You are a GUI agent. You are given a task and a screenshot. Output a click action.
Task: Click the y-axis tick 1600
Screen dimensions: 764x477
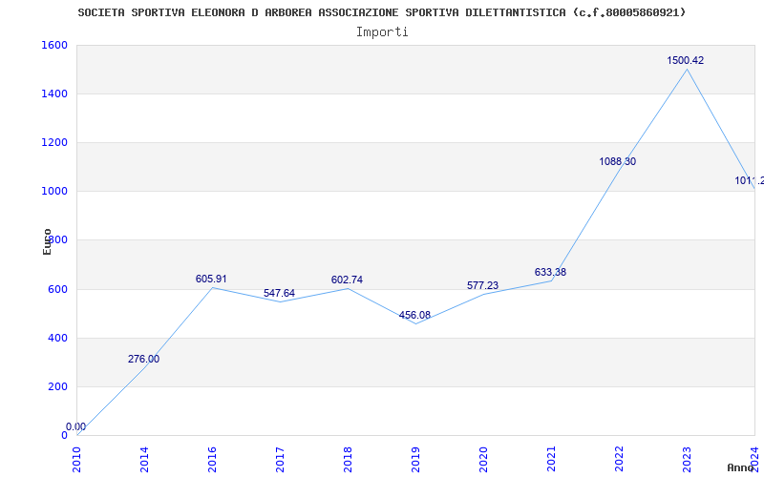coord(54,45)
